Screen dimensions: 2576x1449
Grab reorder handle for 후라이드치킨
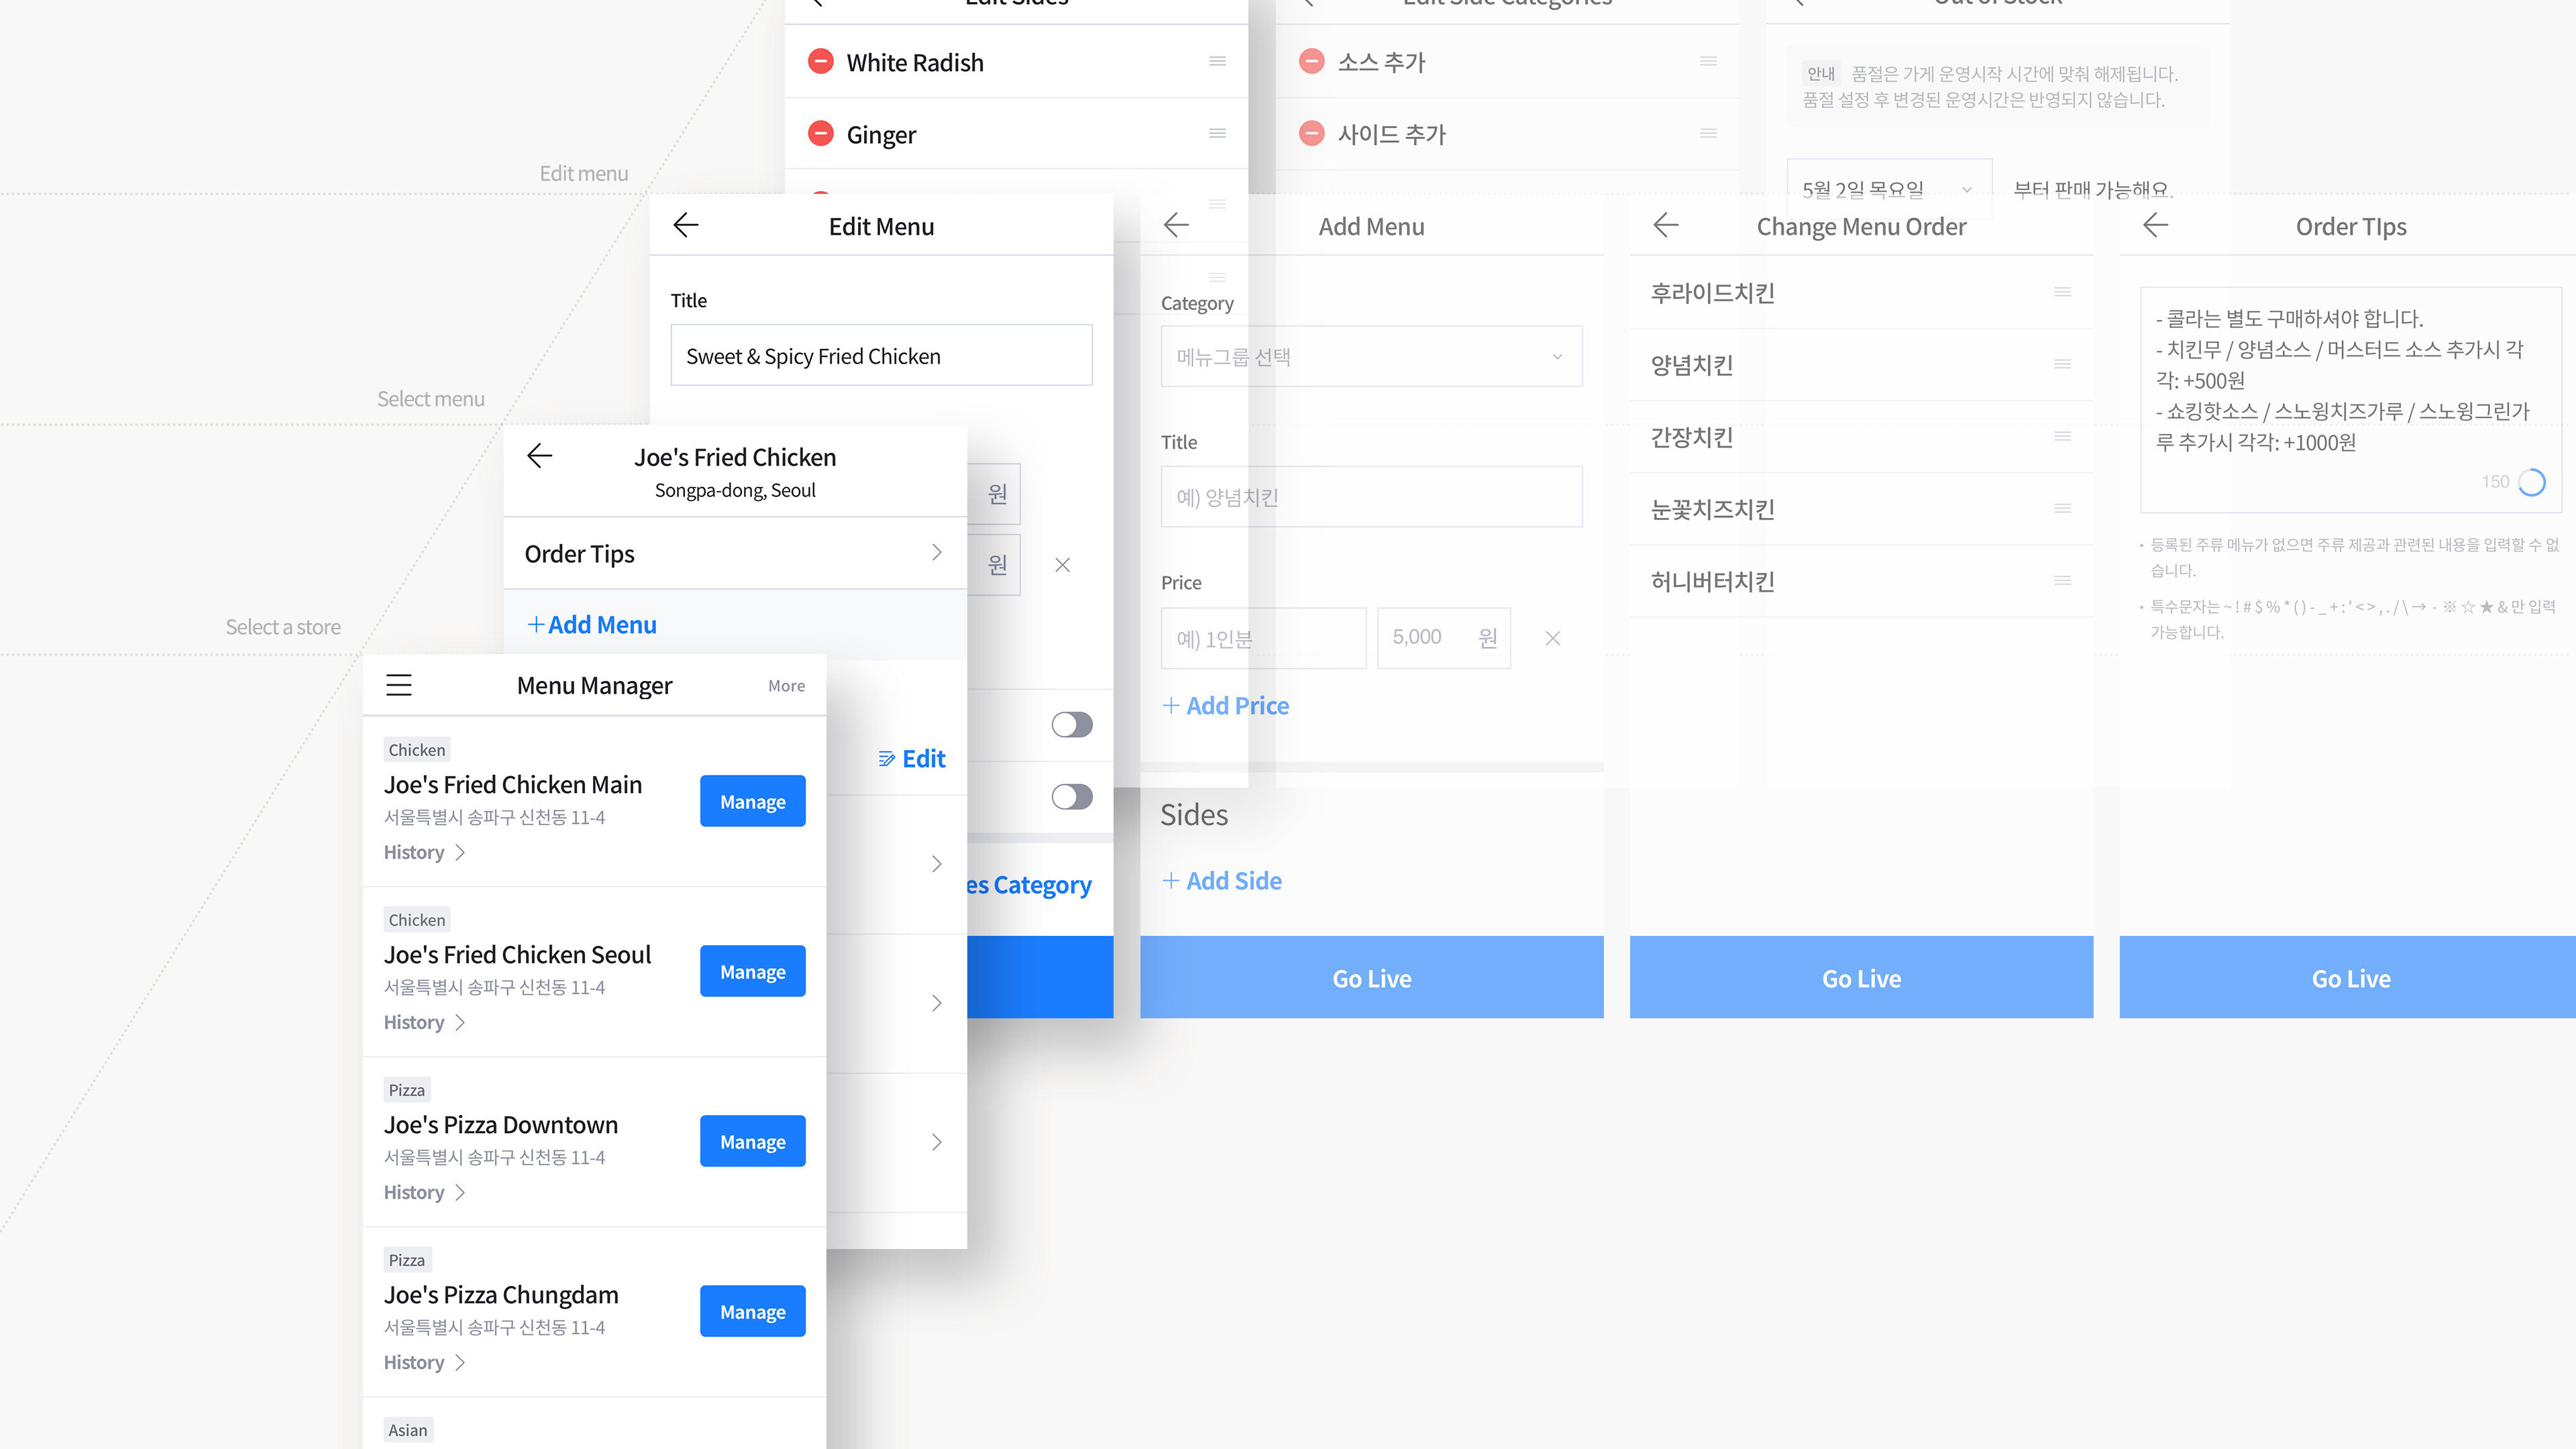point(2062,292)
